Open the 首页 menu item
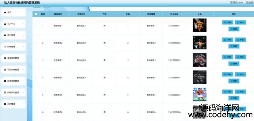The height and width of the screenshot is (121, 254). 13,12
